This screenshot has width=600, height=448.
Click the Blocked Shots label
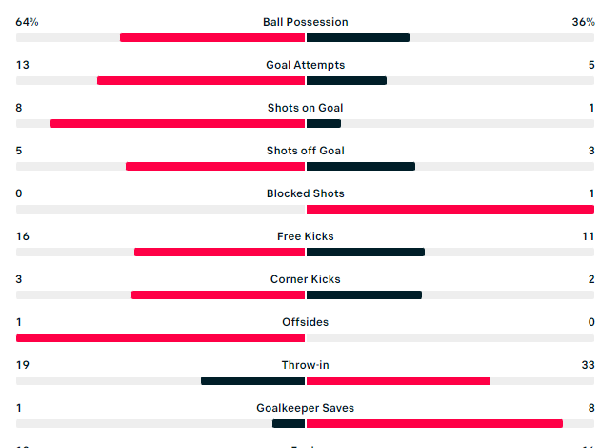305,193
